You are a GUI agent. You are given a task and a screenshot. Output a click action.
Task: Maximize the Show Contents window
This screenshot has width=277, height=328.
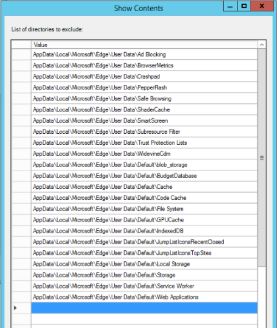244,6
